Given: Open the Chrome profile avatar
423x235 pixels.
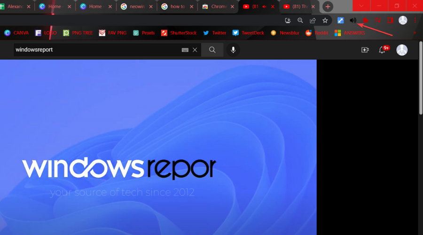Looking at the screenshot, I should (403, 20).
